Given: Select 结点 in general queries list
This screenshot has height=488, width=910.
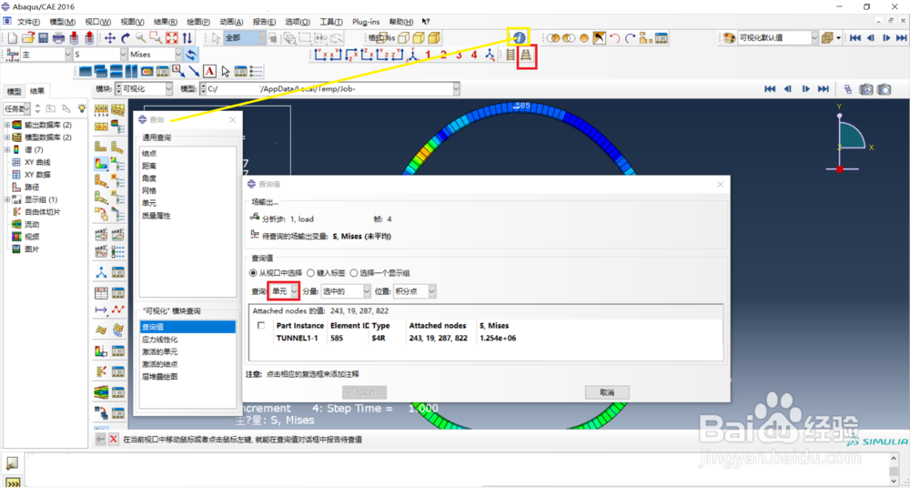Looking at the screenshot, I should point(149,153).
